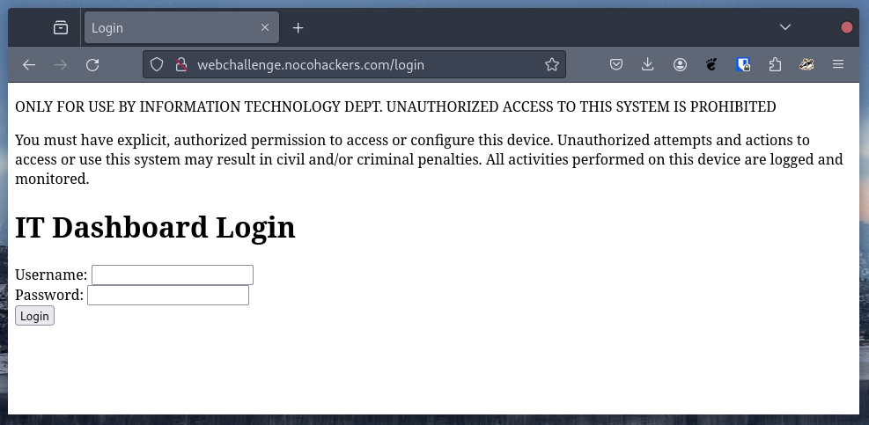
Task: Bookmark this page with the star
Action: (x=552, y=64)
